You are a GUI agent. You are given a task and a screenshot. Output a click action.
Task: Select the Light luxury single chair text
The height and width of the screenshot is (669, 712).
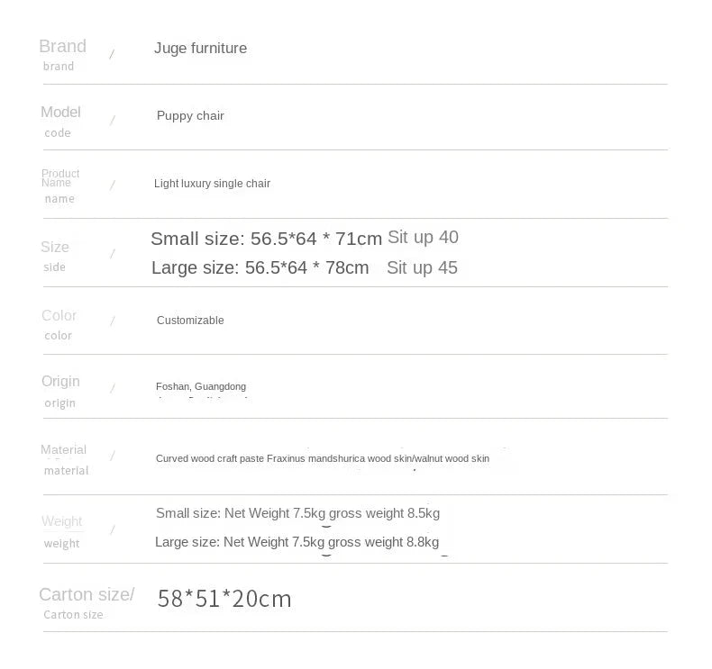click(212, 184)
